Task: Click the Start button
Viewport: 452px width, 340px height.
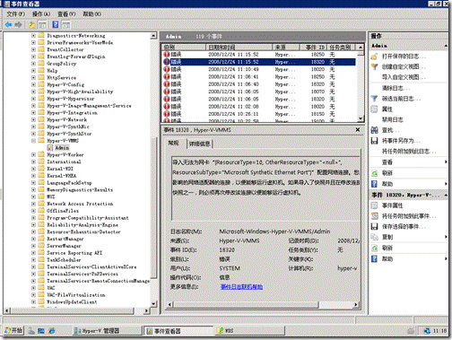Action: point(13,331)
